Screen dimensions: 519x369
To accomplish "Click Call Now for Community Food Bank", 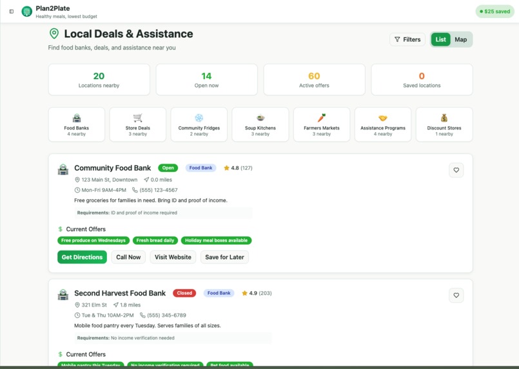I will tap(128, 257).
